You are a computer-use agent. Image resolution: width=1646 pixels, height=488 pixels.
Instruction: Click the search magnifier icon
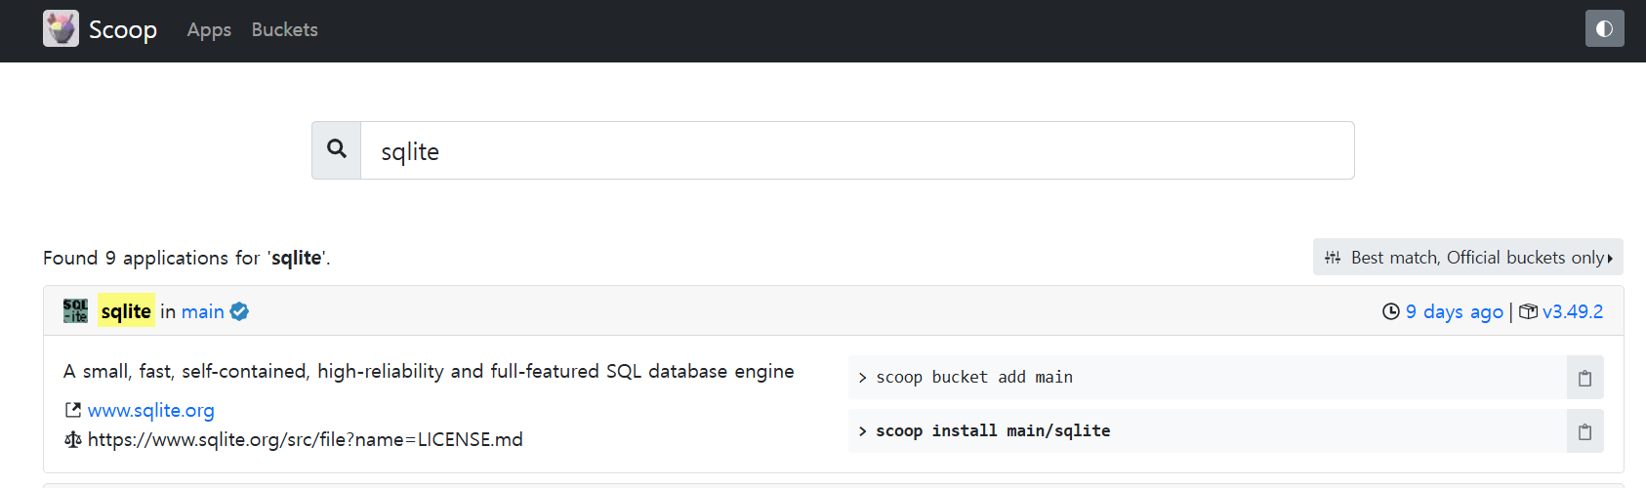[x=337, y=149]
